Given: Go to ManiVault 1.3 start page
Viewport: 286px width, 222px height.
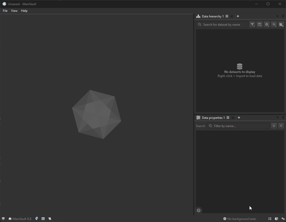Looking at the screenshot, I should (20, 219).
